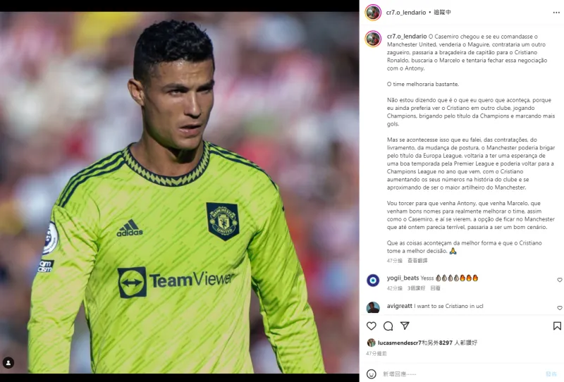Open yogii_beats profile avatar
Screen dimensions: 564x382
[373, 281]
